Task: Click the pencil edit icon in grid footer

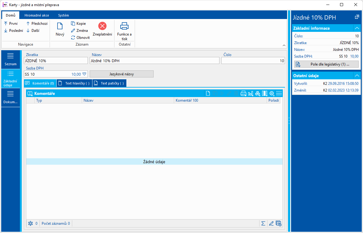Action: [271, 224]
